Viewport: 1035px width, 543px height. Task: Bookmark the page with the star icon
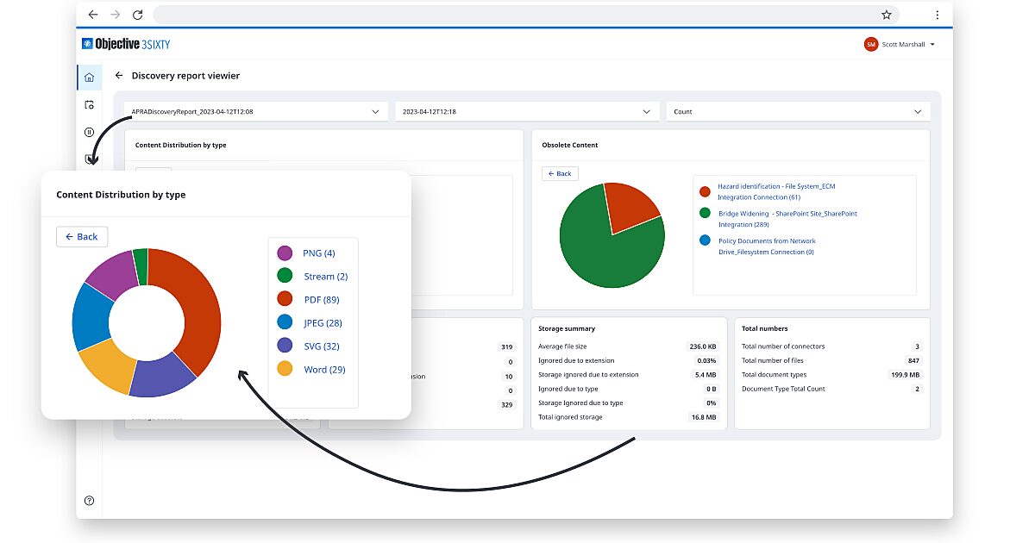tap(886, 15)
